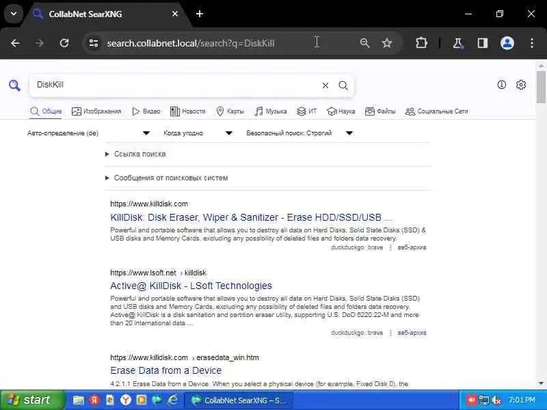Image resolution: width=547 pixels, height=410 pixels.
Task: Open Erase Data from a Device result
Action: [x=166, y=370]
